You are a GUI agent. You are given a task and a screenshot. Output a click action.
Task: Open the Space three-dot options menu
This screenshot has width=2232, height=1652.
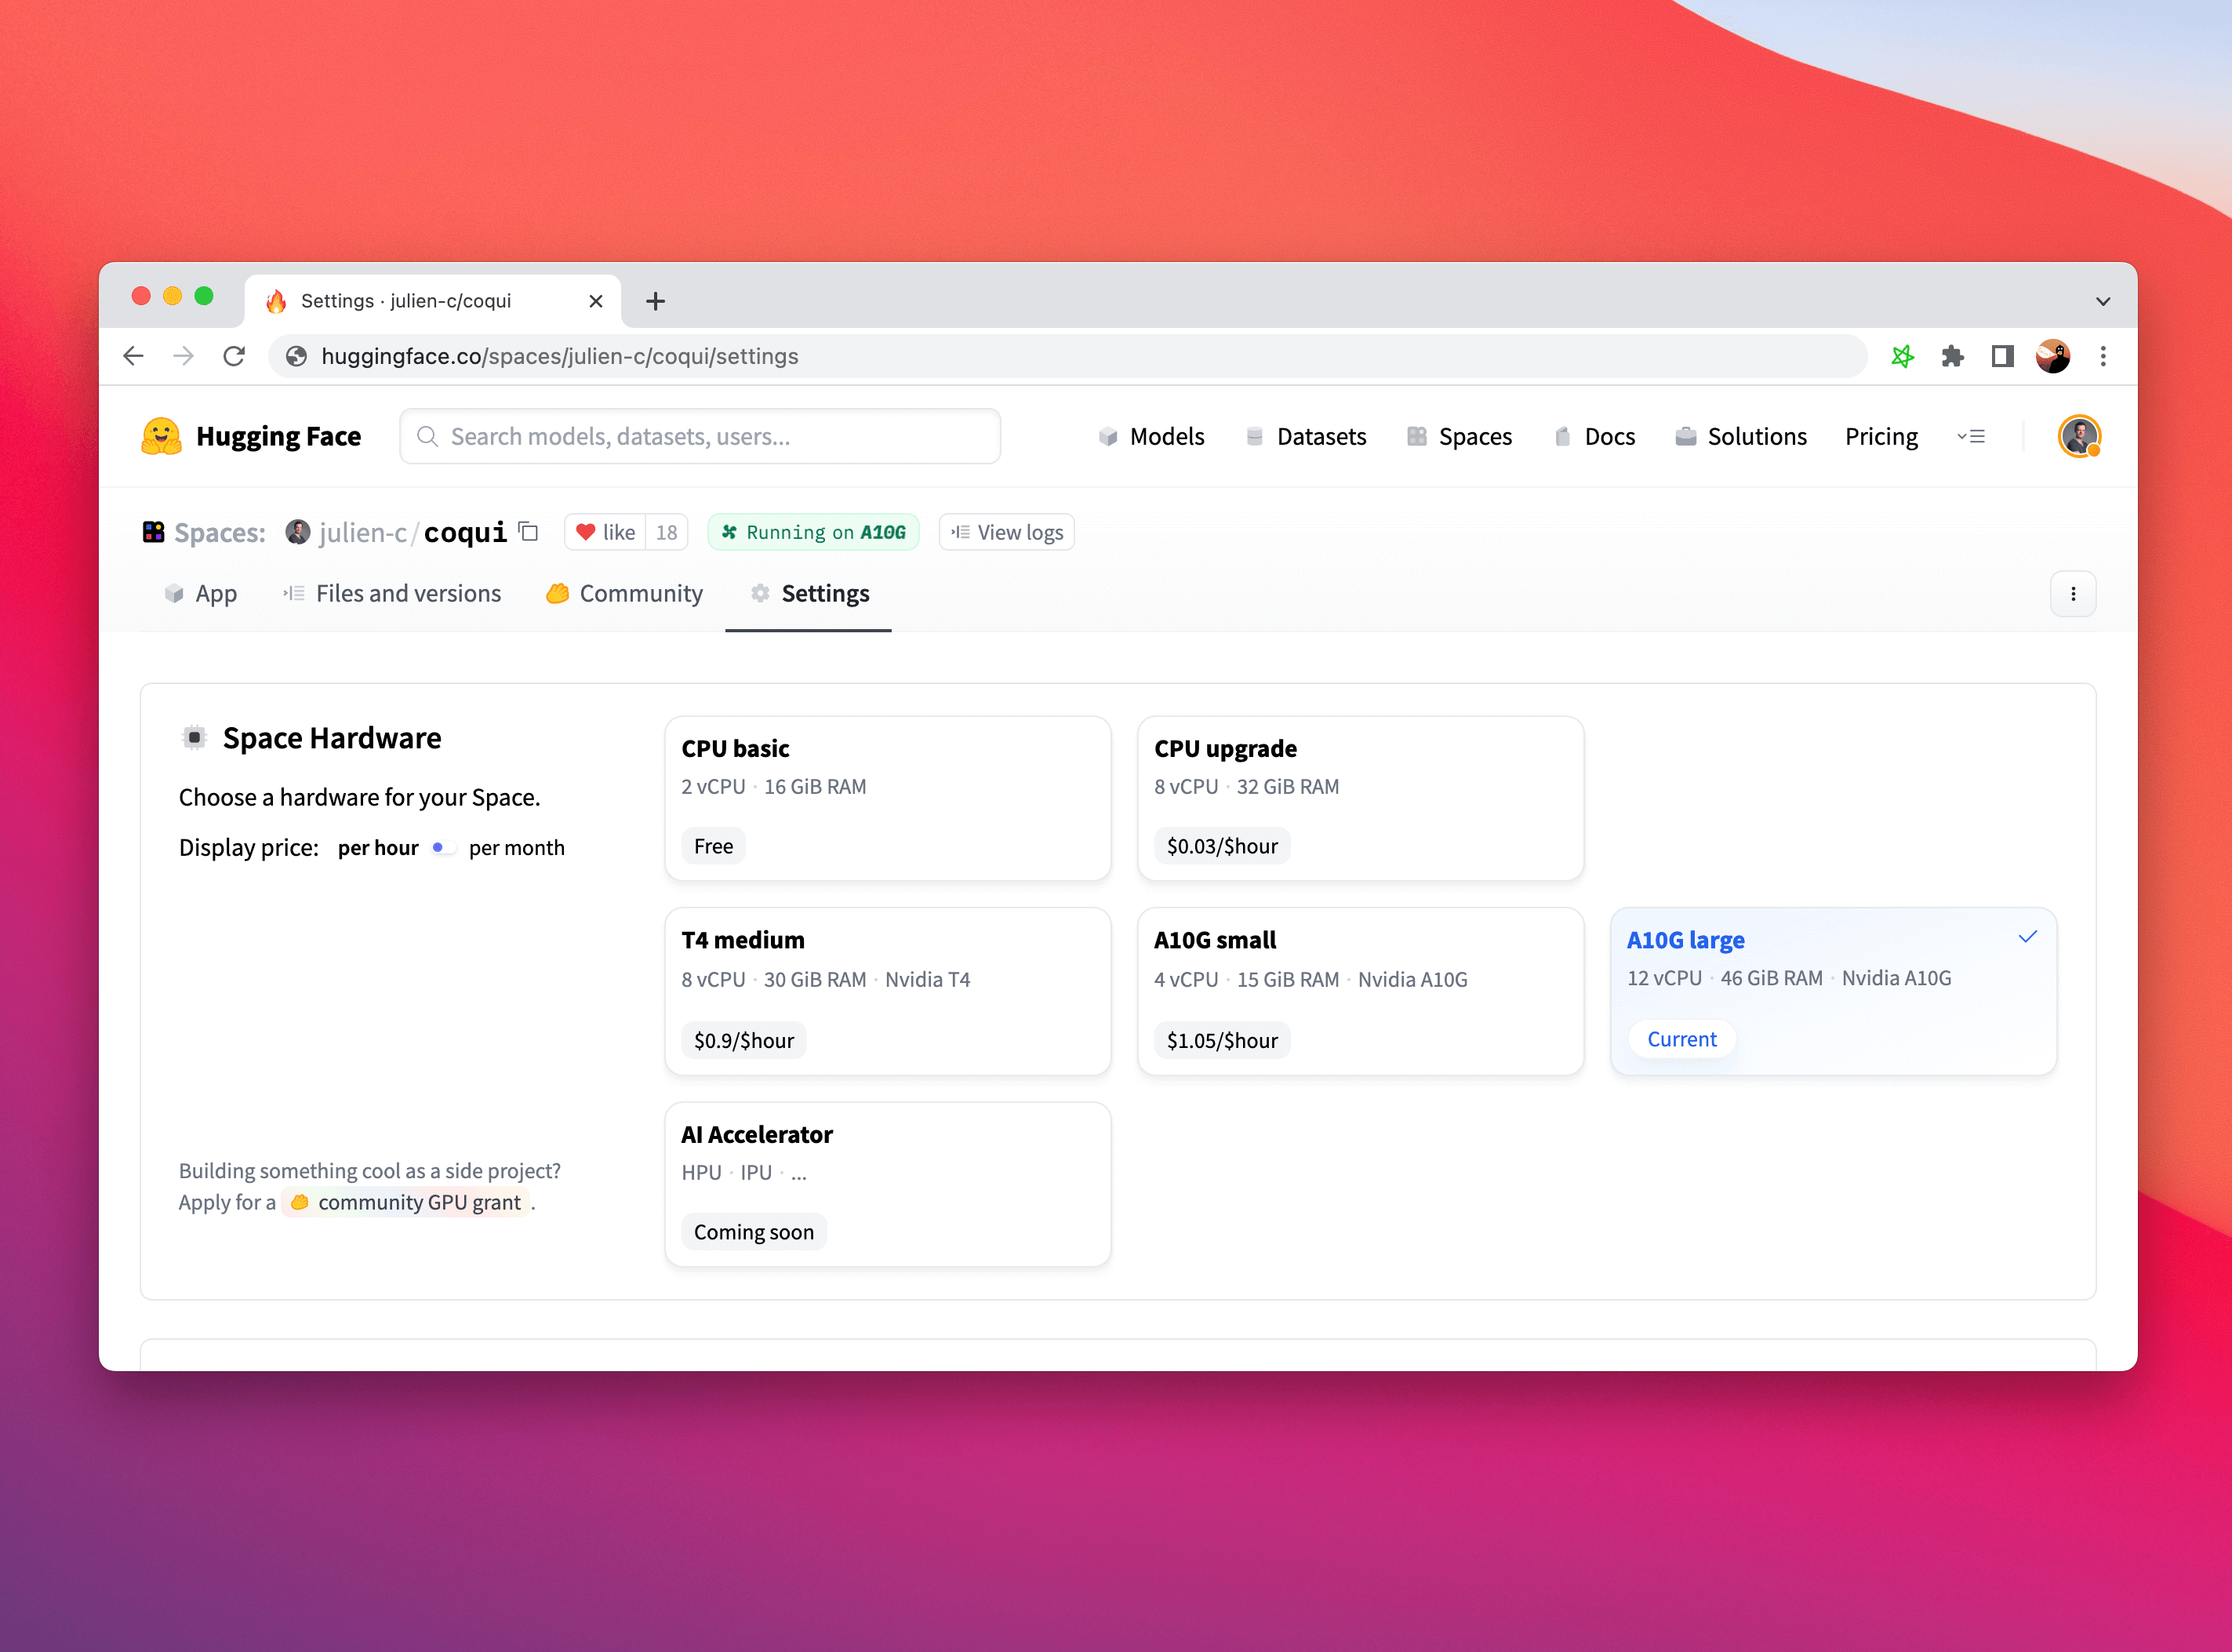(2073, 594)
